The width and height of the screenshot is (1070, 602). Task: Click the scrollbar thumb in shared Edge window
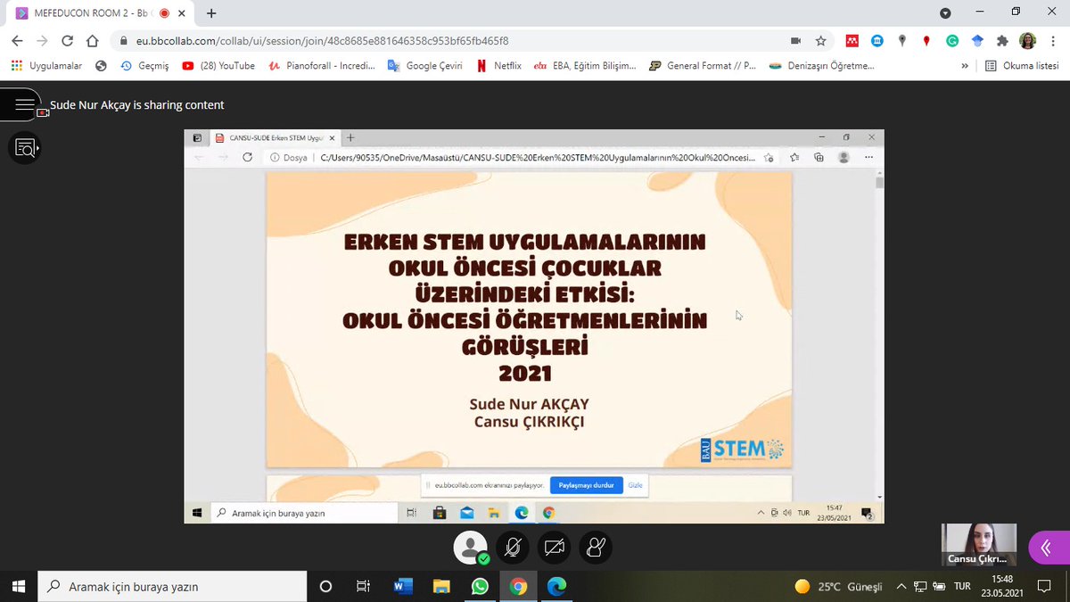(x=880, y=182)
